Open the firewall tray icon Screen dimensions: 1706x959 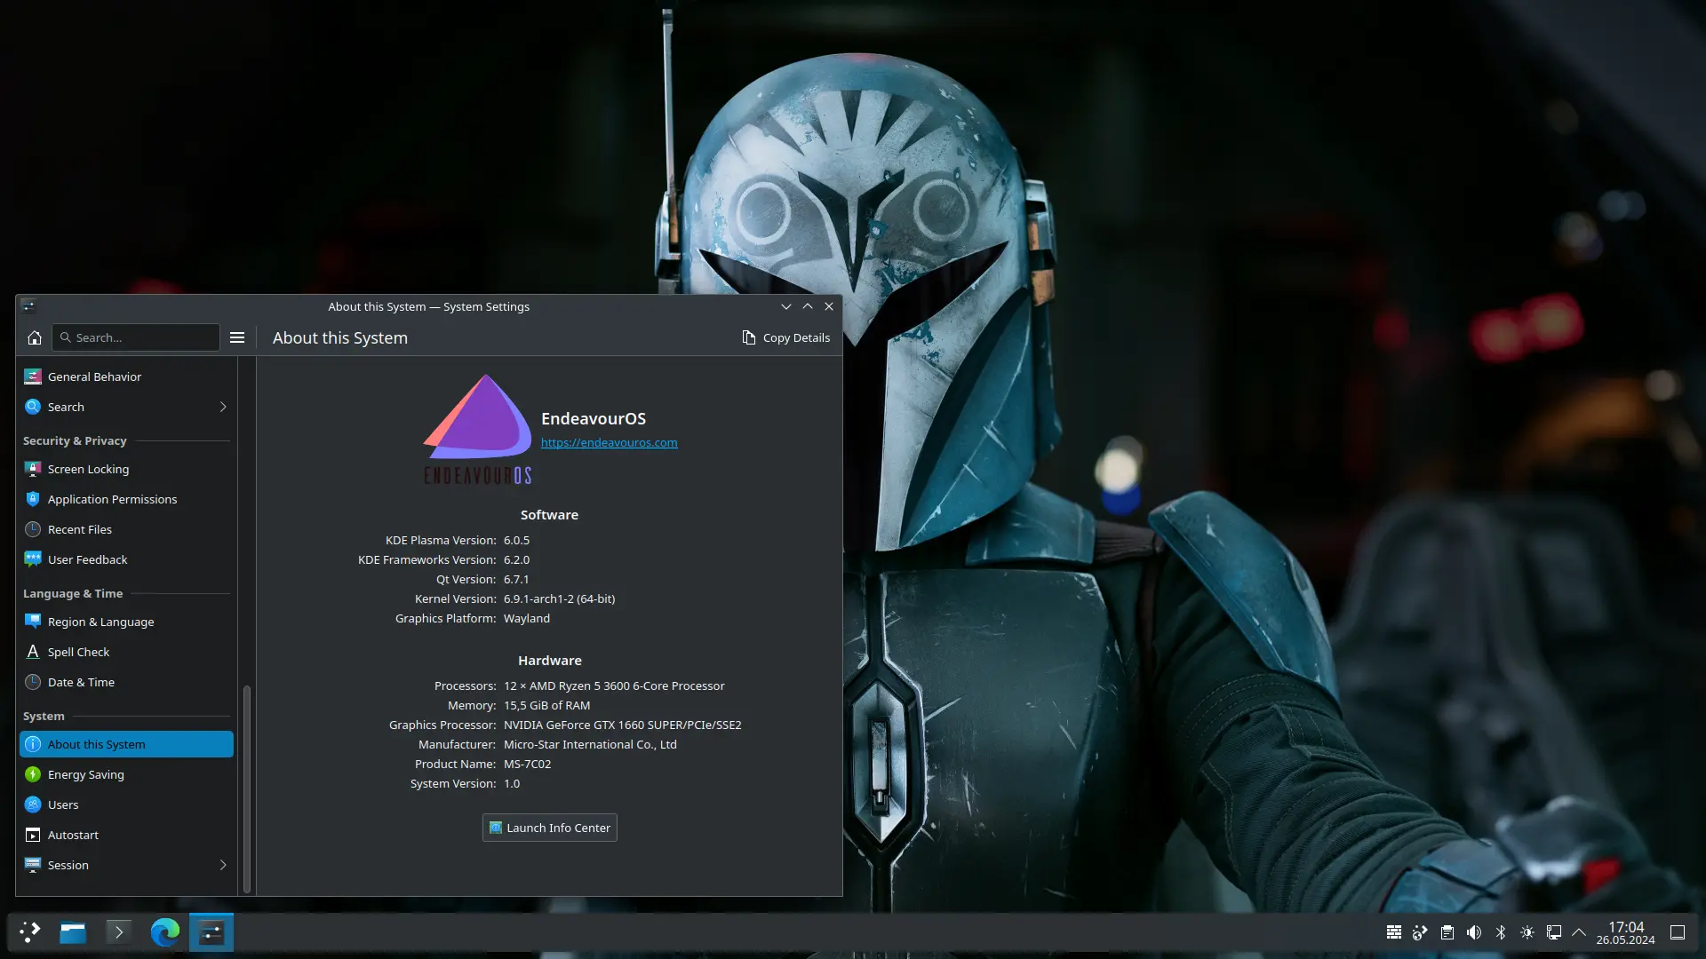pyautogui.click(x=1394, y=932)
